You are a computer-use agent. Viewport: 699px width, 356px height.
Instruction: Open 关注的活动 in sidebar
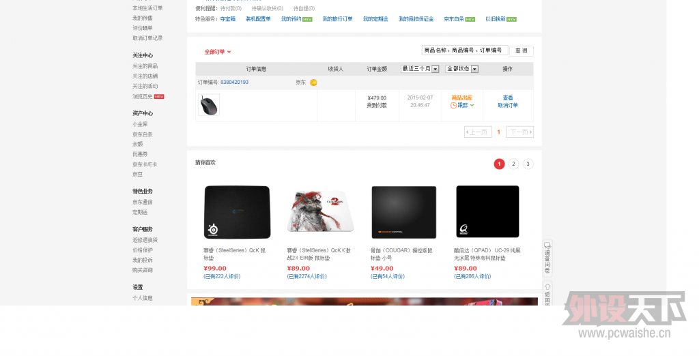(145, 87)
